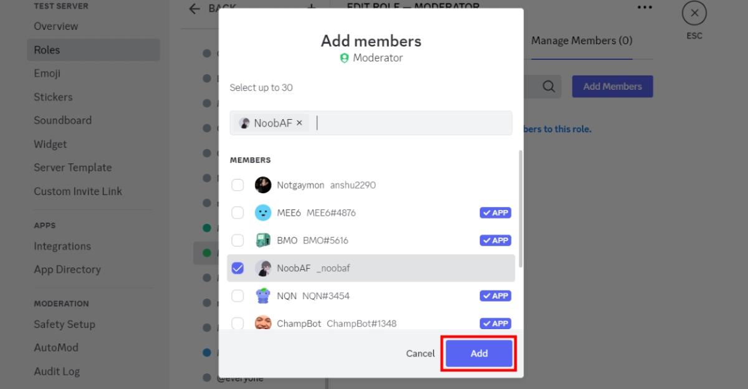Click the APP badge beside ChampBot
748x389 pixels.
coord(495,324)
